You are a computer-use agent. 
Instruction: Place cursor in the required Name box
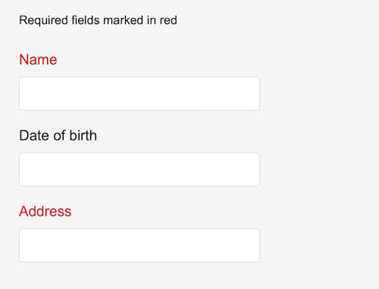[139, 94]
